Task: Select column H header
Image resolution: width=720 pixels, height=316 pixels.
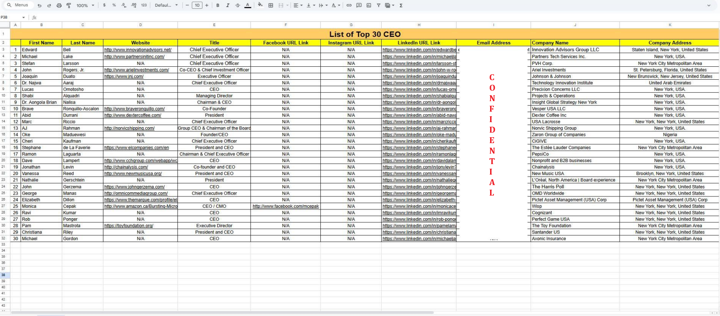Action: coord(419,25)
